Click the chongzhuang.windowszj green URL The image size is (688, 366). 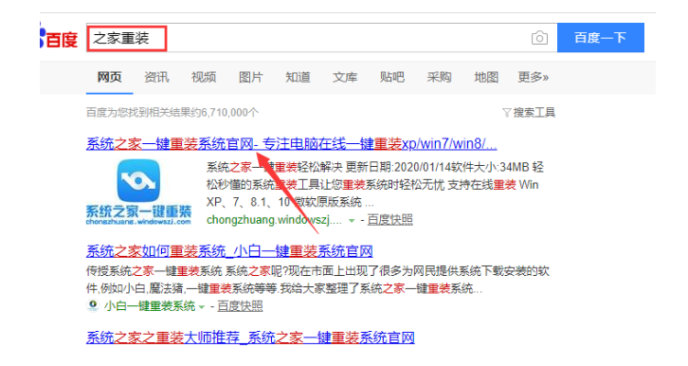(274, 219)
